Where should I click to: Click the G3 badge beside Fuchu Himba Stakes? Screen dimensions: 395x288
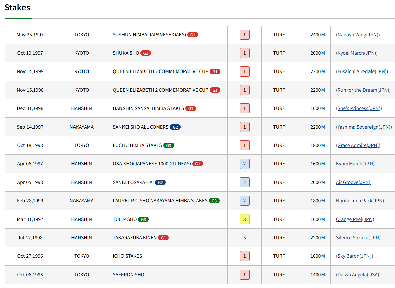[x=169, y=145]
